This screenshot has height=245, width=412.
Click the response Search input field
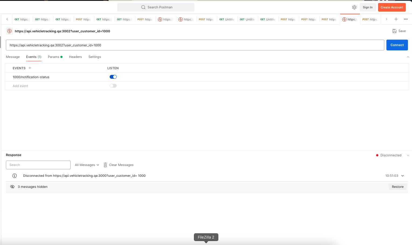(38, 165)
